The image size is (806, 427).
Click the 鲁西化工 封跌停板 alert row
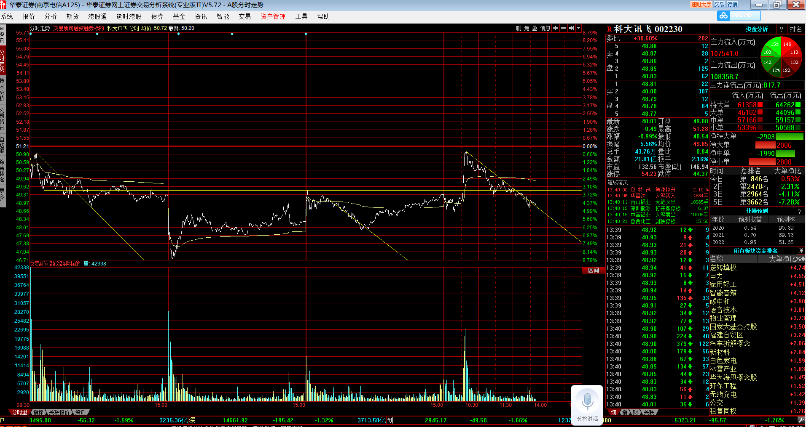(x=657, y=221)
